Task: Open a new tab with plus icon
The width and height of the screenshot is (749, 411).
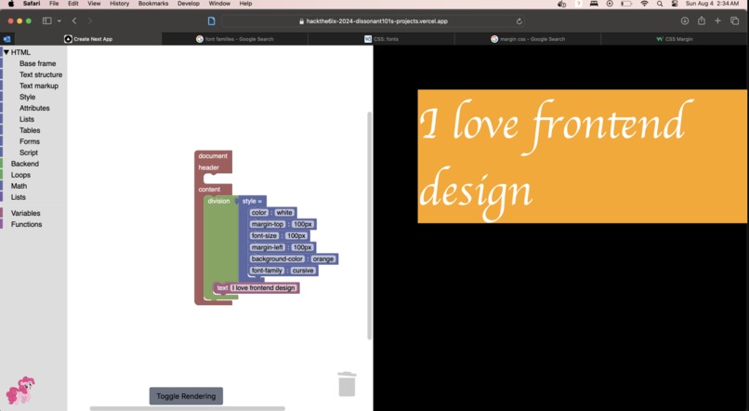Action: click(717, 20)
